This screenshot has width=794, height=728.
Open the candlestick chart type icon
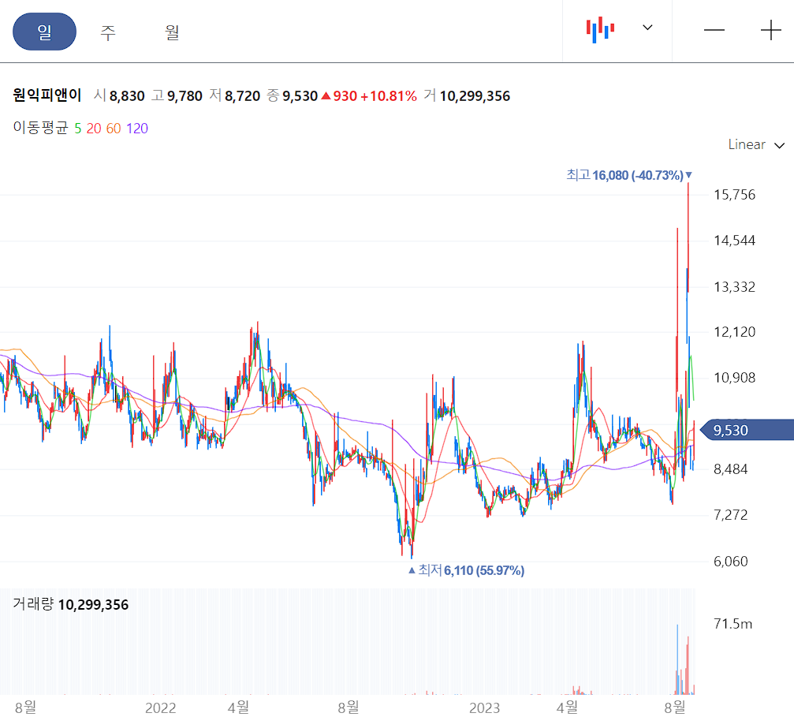point(601,28)
